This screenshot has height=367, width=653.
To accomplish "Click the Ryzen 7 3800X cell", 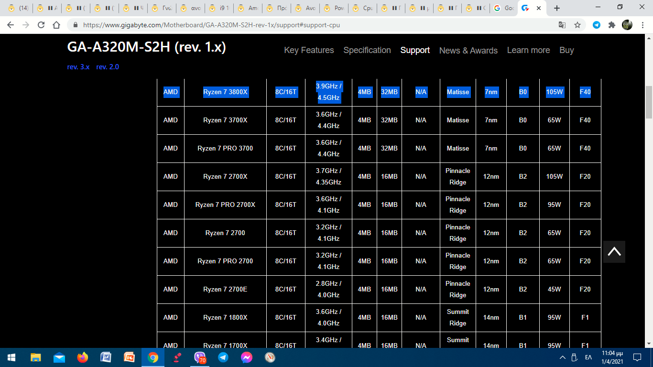I will click(x=225, y=92).
